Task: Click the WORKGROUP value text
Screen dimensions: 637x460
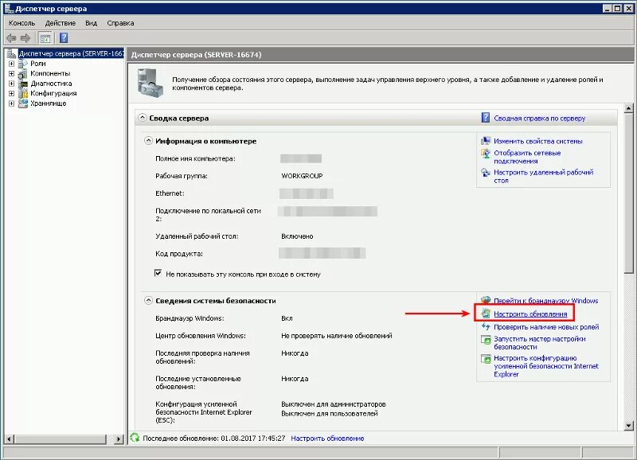Action: (x=302, y=176)
